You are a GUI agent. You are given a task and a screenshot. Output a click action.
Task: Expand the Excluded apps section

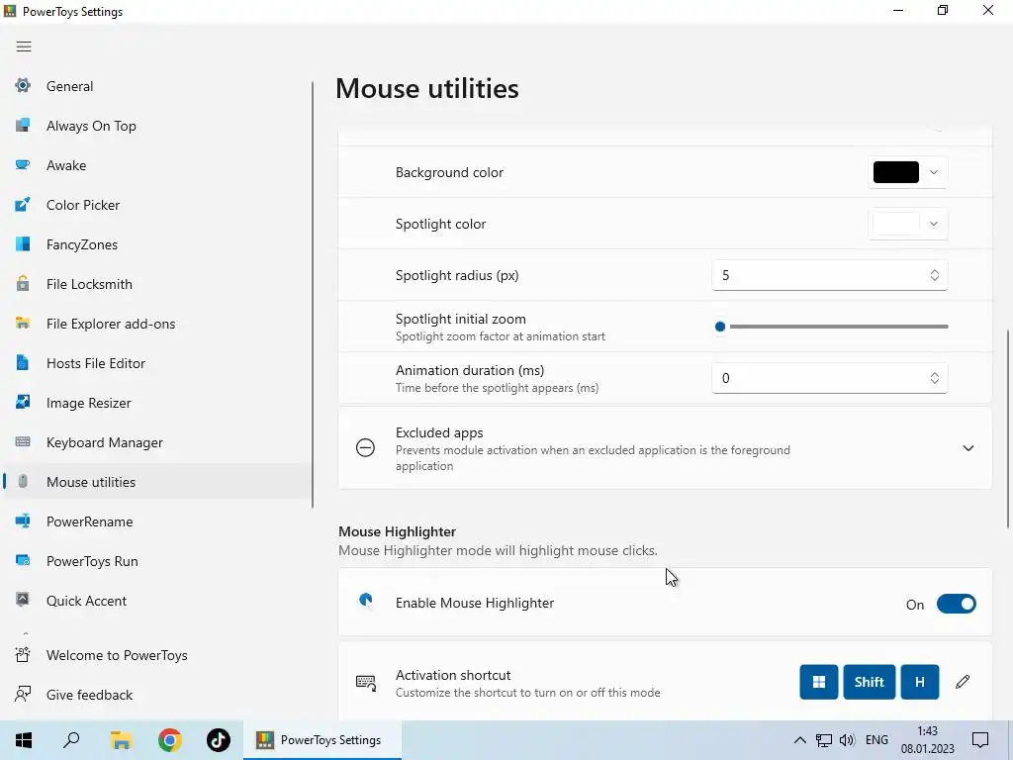(967, 448)
